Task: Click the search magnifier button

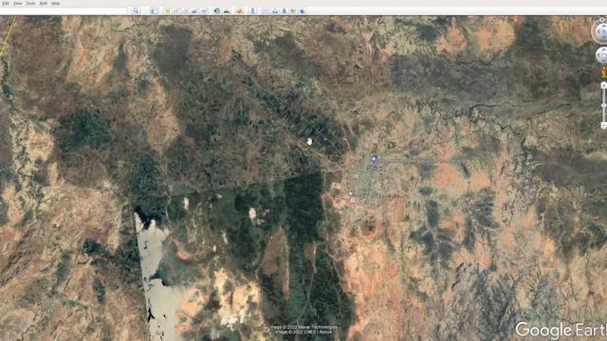Action: [x=136, y=10]
